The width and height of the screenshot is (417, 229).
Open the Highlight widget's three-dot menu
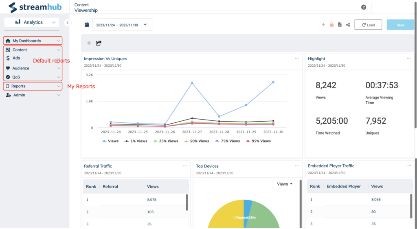click(409, 59)
